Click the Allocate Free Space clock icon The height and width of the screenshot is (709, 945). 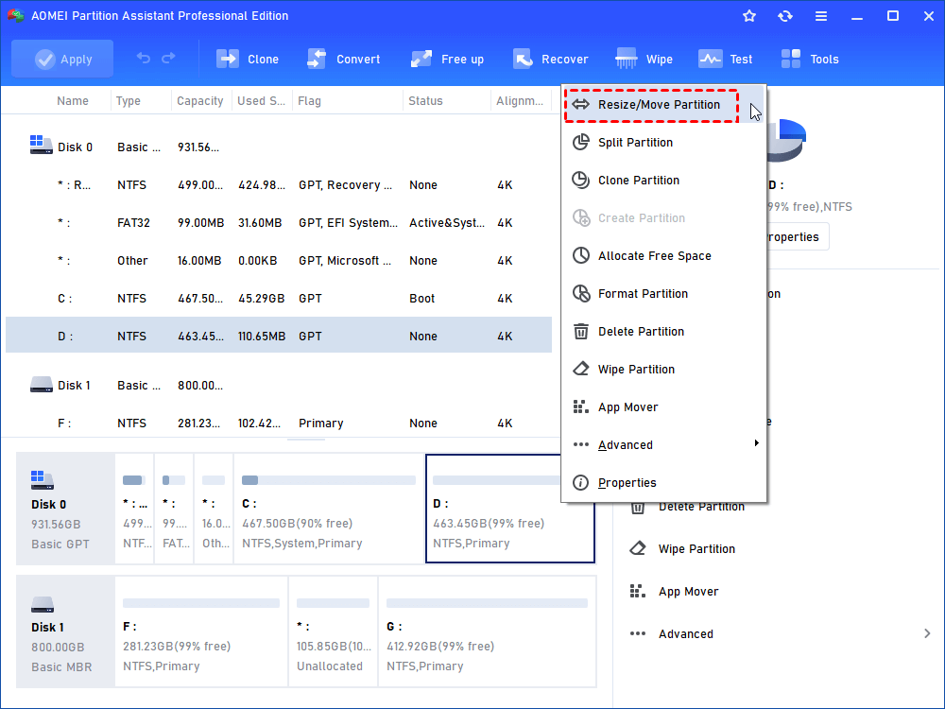pyautogui.click(x=581, y=255)
